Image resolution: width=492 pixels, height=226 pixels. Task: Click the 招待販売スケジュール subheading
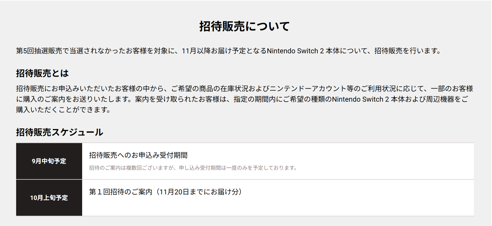(x=60, y=132)
